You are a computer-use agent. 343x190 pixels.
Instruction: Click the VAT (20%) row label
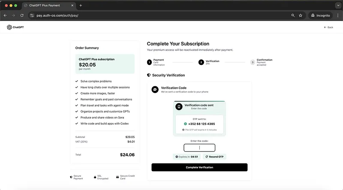click(x=81, y=142)
